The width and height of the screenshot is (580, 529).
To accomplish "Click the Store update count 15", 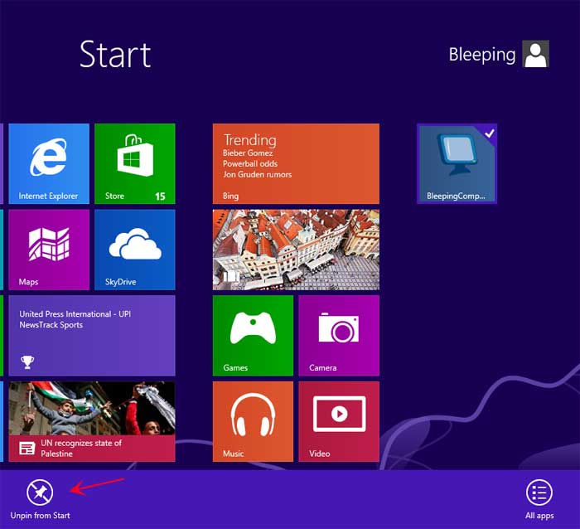I will click(160, 197).
